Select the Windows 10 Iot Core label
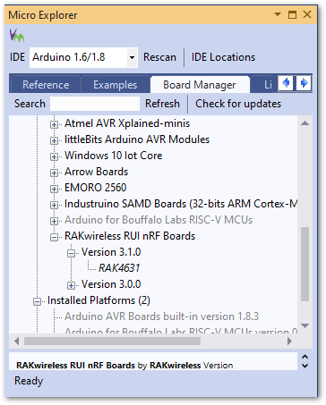The width and height of the screenshot is (326, 405). (x=114, y=156)
